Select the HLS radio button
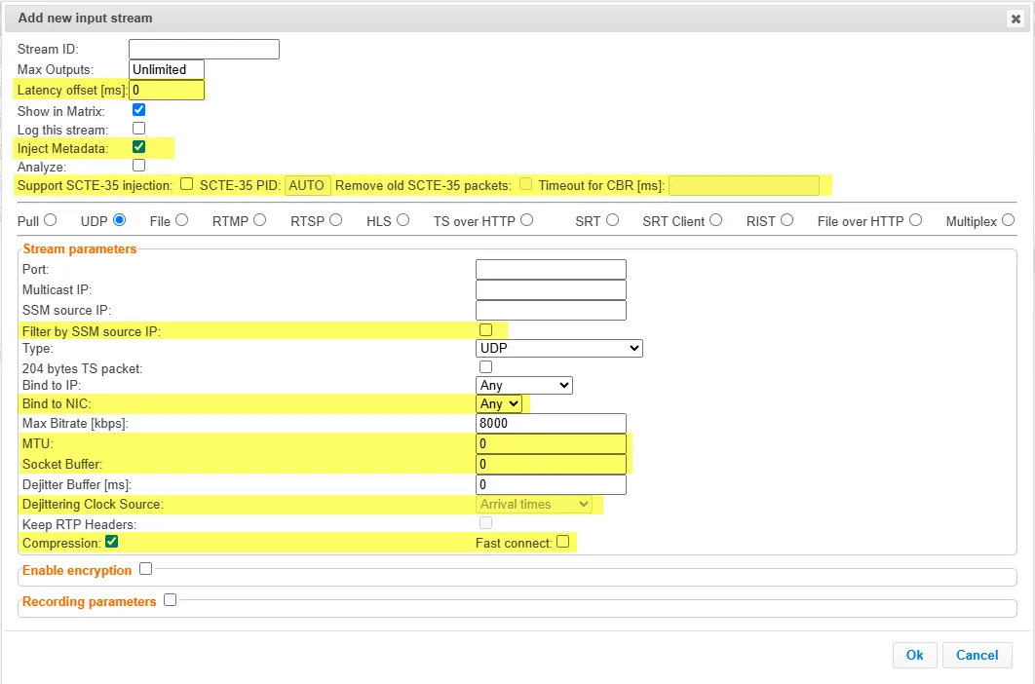 click(402, 220)
